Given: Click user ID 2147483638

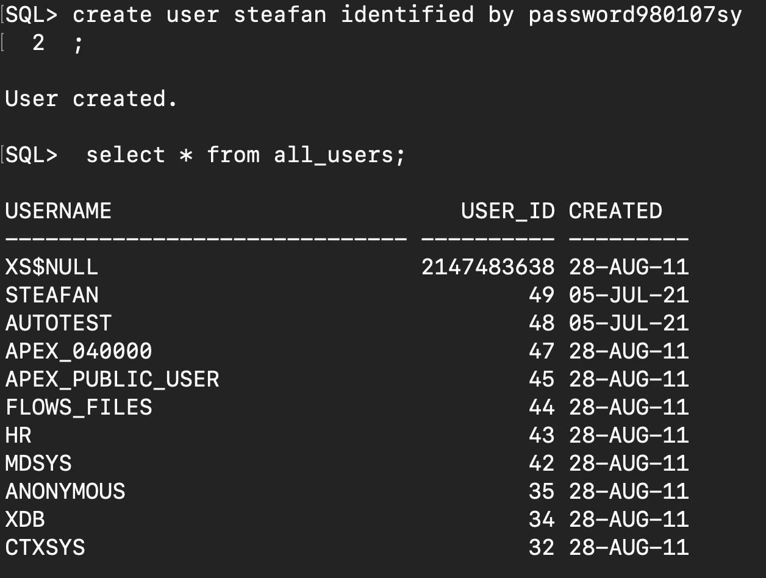Looking at the screenshot, I should [488, 267].
